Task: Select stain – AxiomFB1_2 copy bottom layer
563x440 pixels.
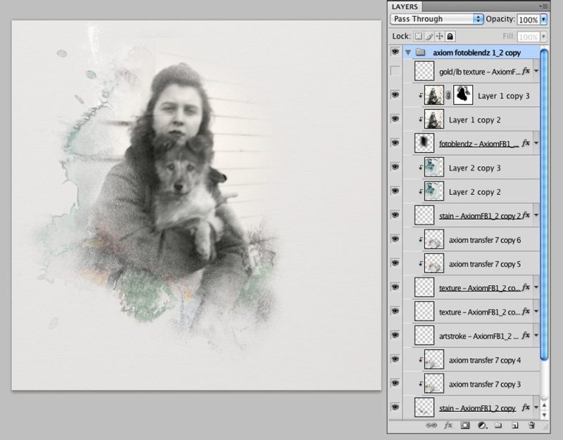Action: click(472, 408)
